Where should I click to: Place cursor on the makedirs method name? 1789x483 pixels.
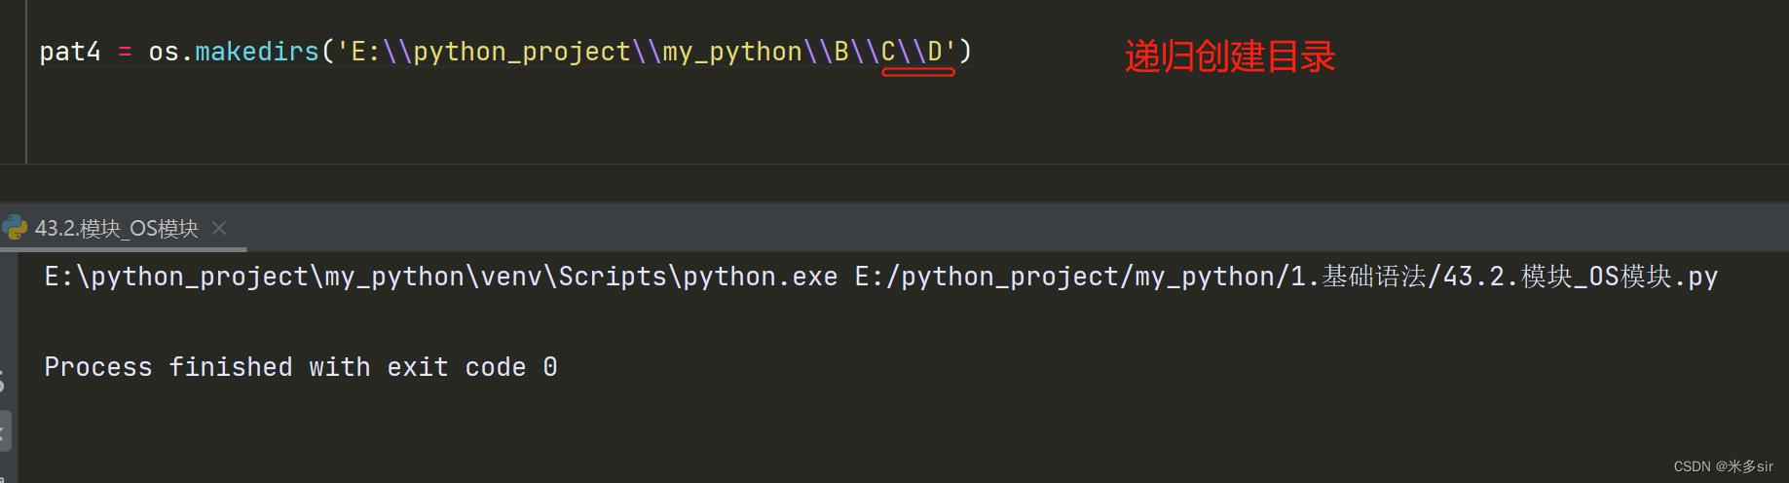tap(257, 52)
